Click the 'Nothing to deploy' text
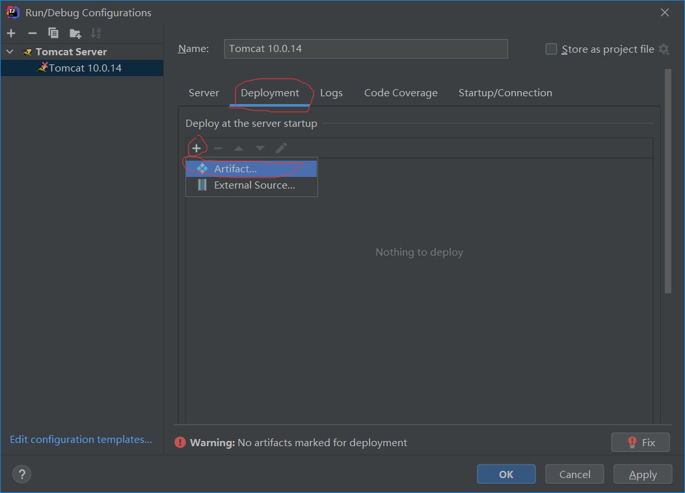Viewport: 685px width, 493px height. click(x=420, y=252)
